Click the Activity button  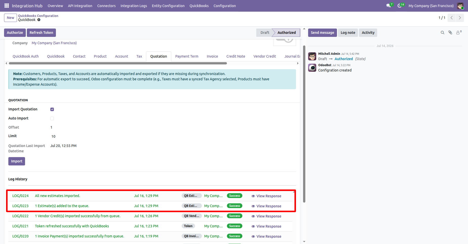(x=368, y=33)
